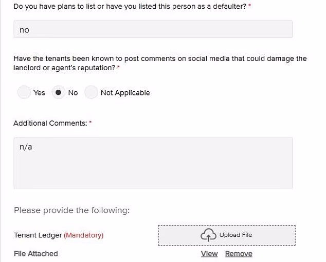Click the red asterisk beside Additional Comments
This screenshot has height=262, width=326.
coord(90,123)
